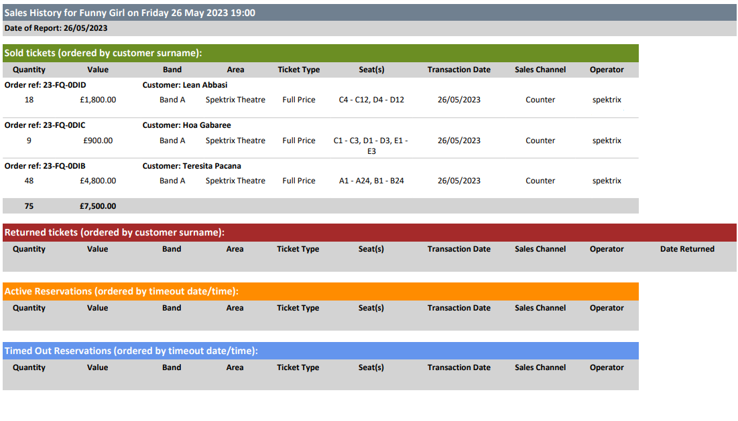
Task: Click Quantity column header in Sold tickets
Action: 29,70
